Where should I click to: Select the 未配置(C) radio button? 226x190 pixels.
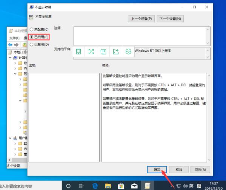click(31, 29)
